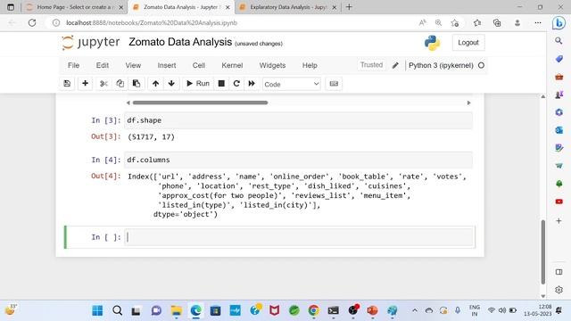Open browser Collections icon

(x=497, y=23)
